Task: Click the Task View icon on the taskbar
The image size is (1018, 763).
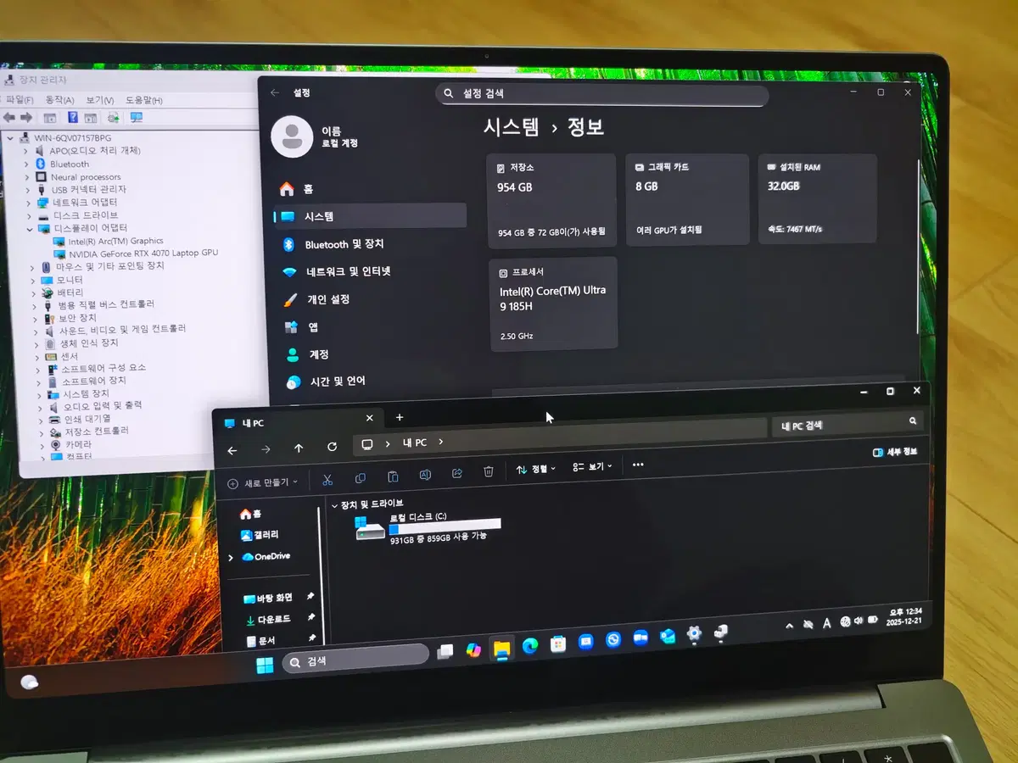Action: tap(445, 651)
